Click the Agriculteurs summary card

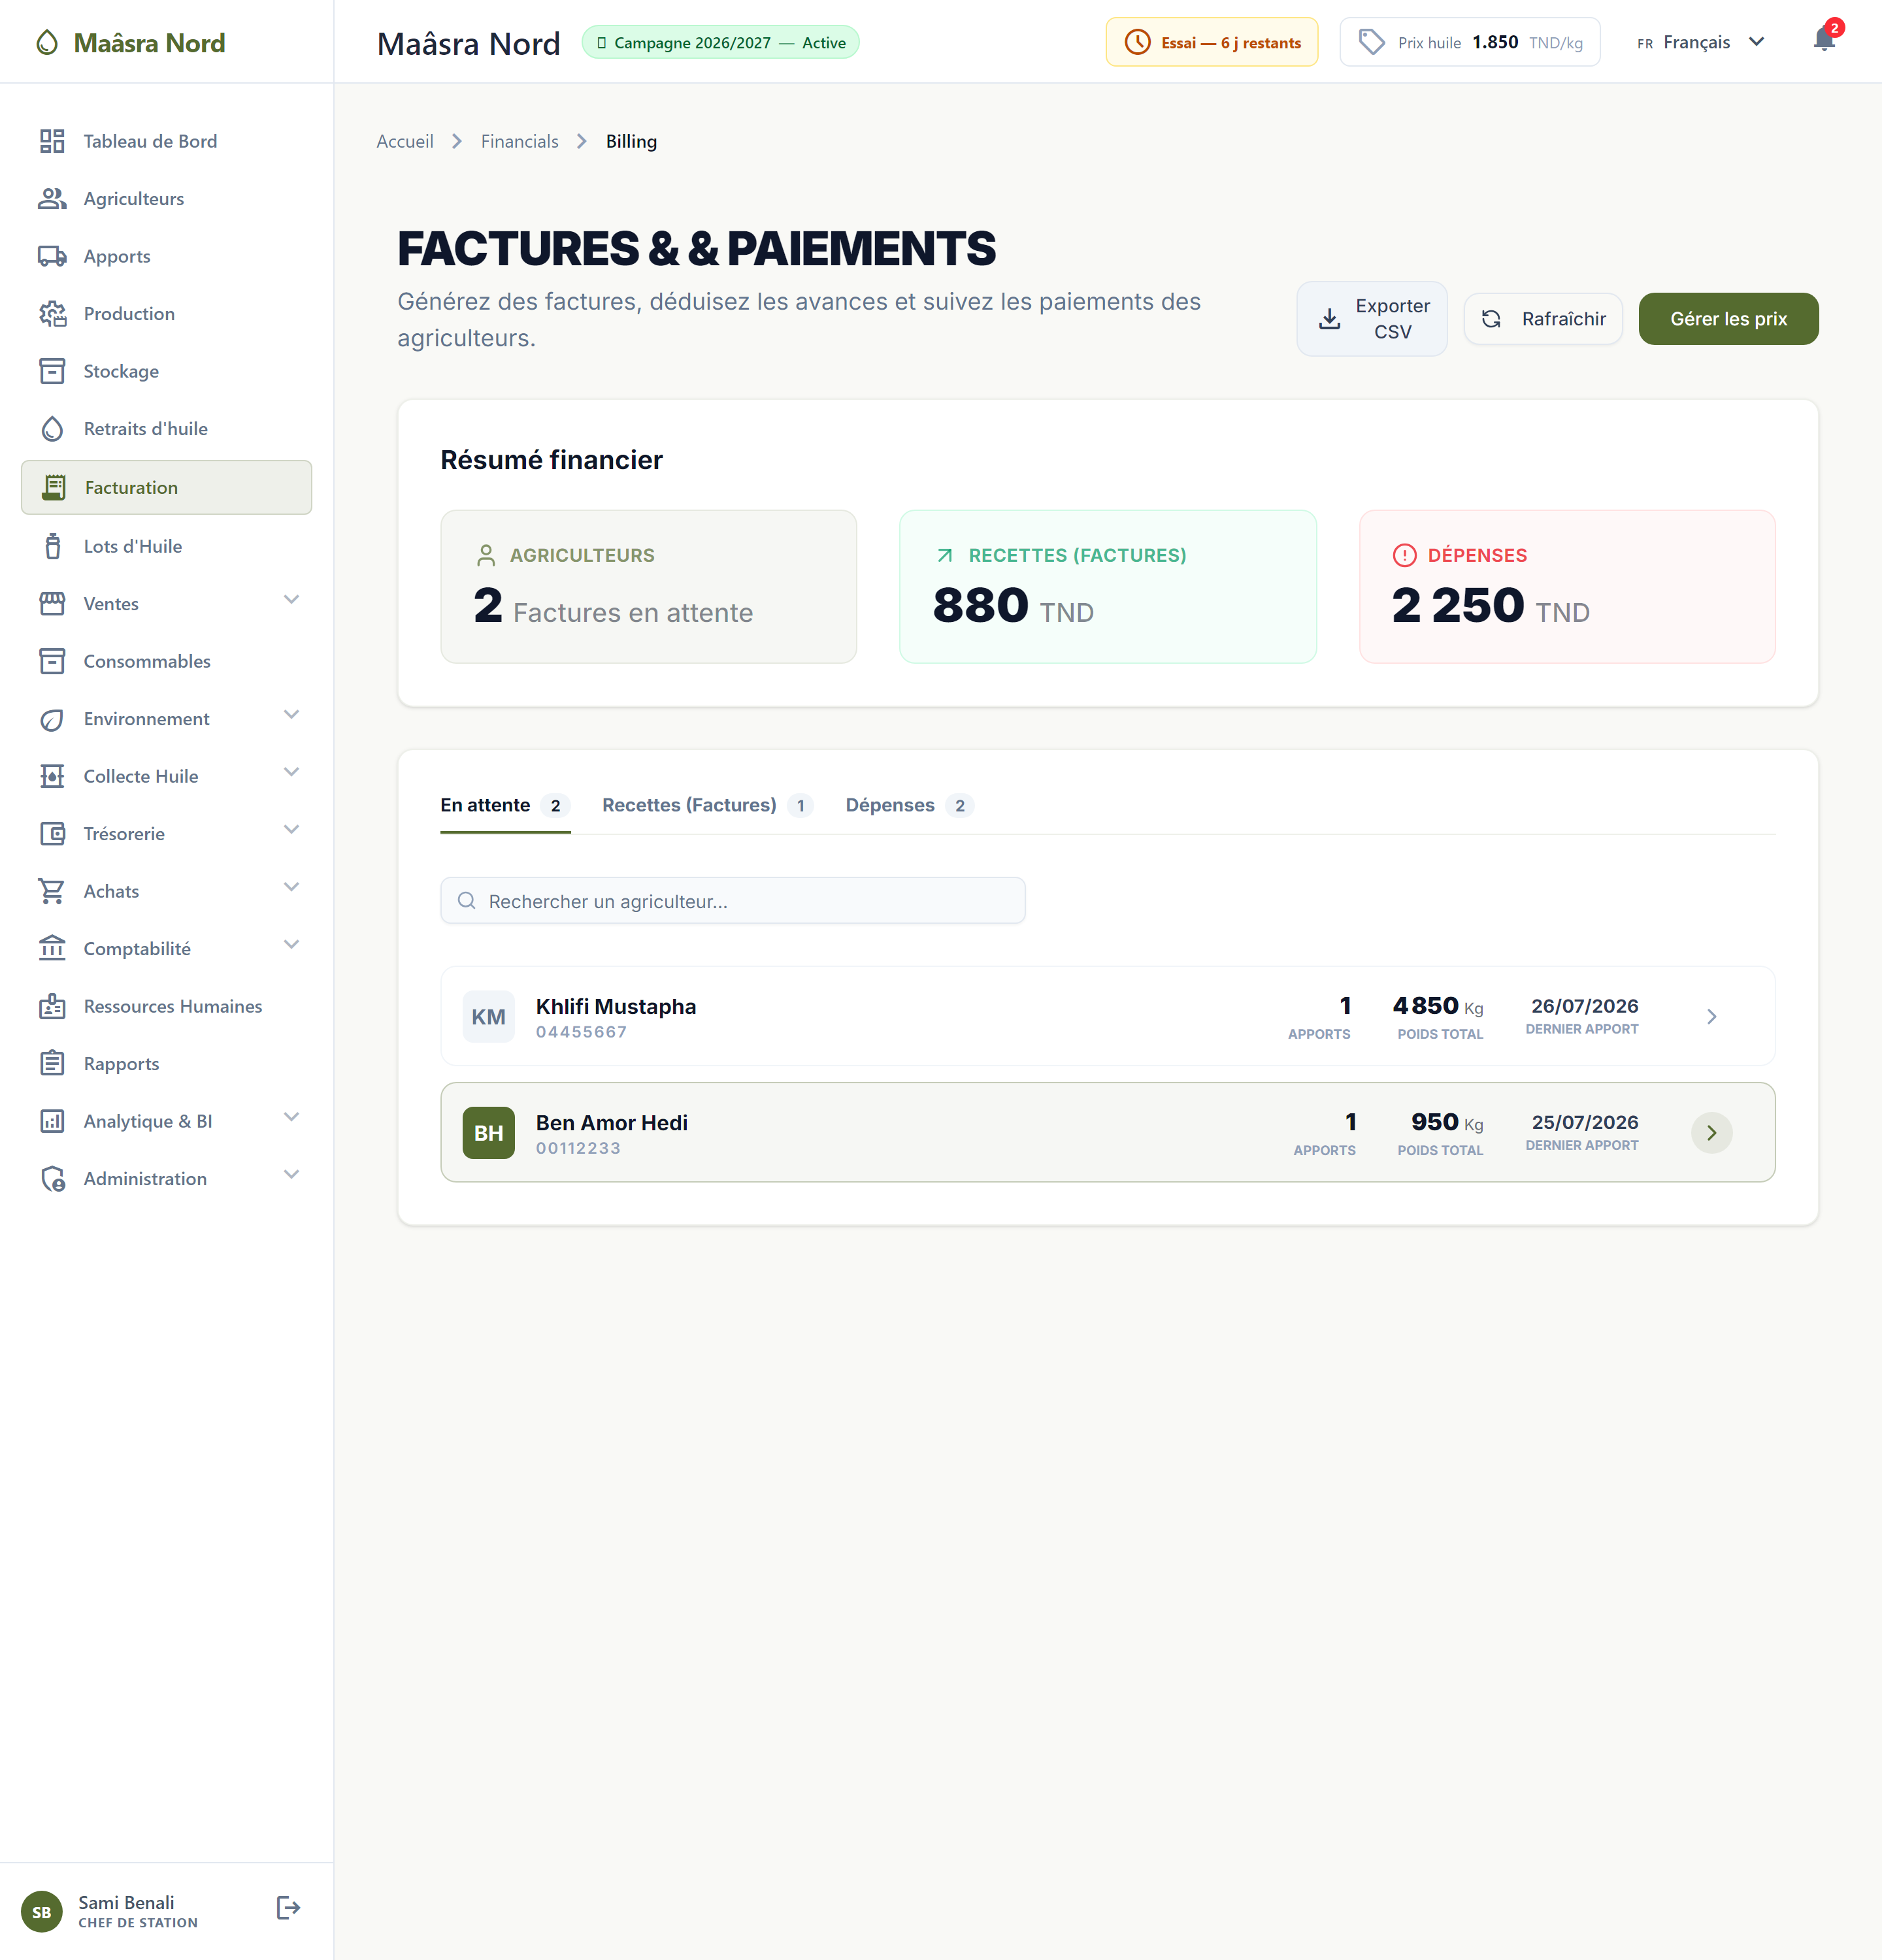(x=648, y=587)
